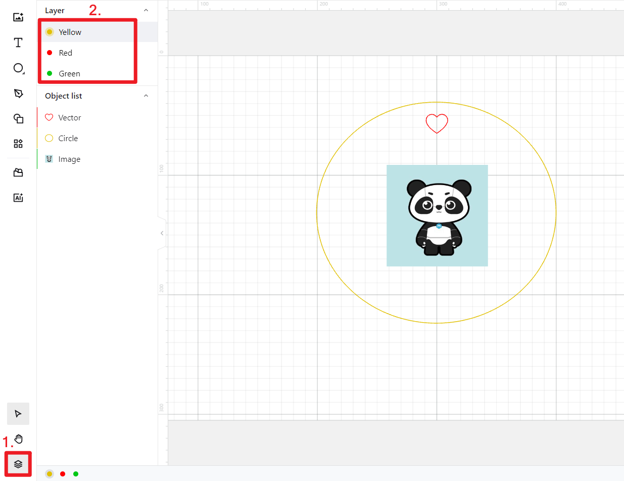Click the AI image generator icon
The height and width of the screenshot is (481, 624).
[18, 198]
